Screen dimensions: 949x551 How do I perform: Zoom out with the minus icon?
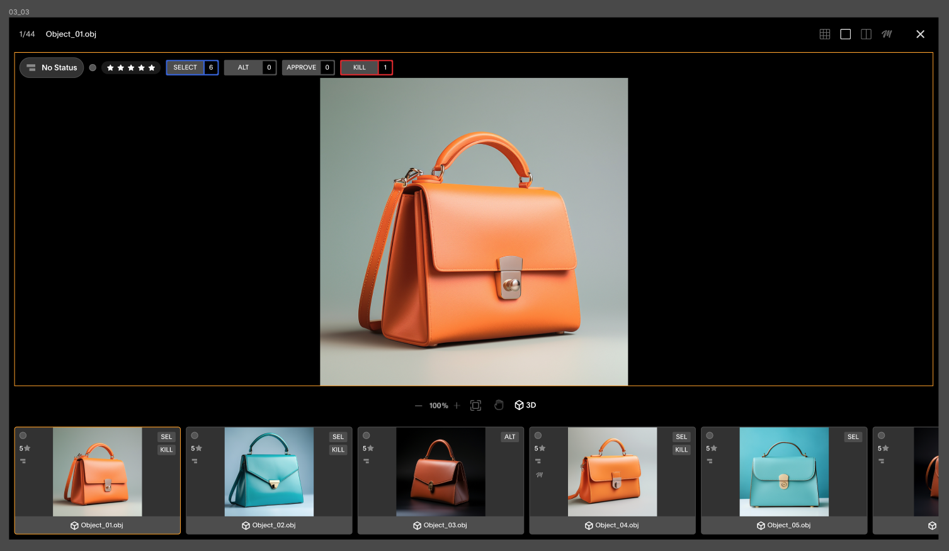point(418,406)
